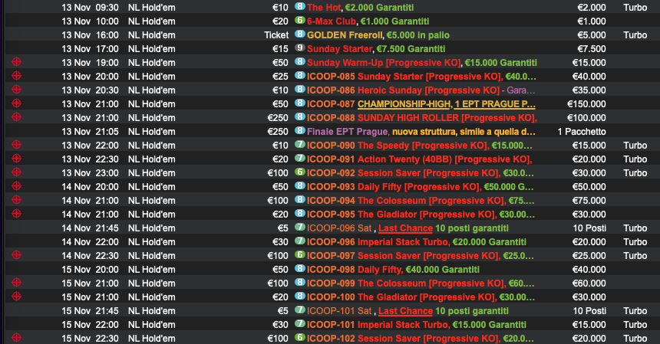This screenshot has width=660, height=344.
Task: Click the KO target icon on ICOOP-092 row
Action: pyautogui.click(x=16, y=172)
